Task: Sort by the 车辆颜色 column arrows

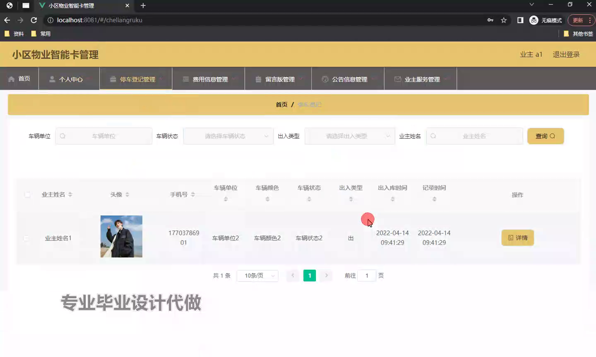Action: [x=268, y=199]
